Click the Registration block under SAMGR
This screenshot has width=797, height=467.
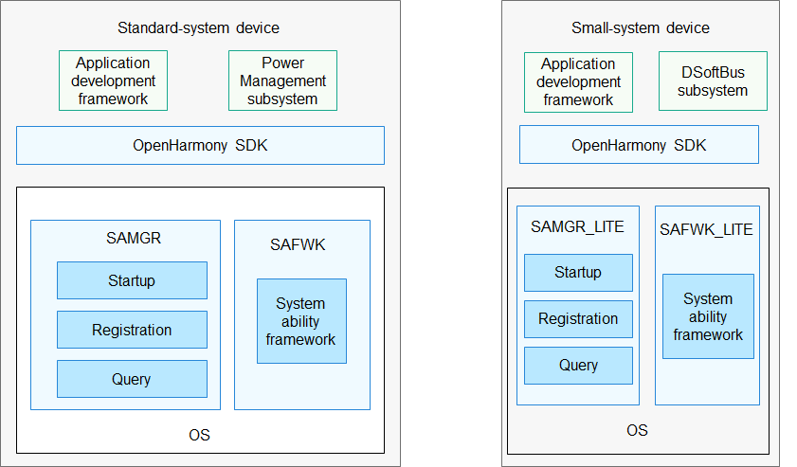click(x=132, y=330)
